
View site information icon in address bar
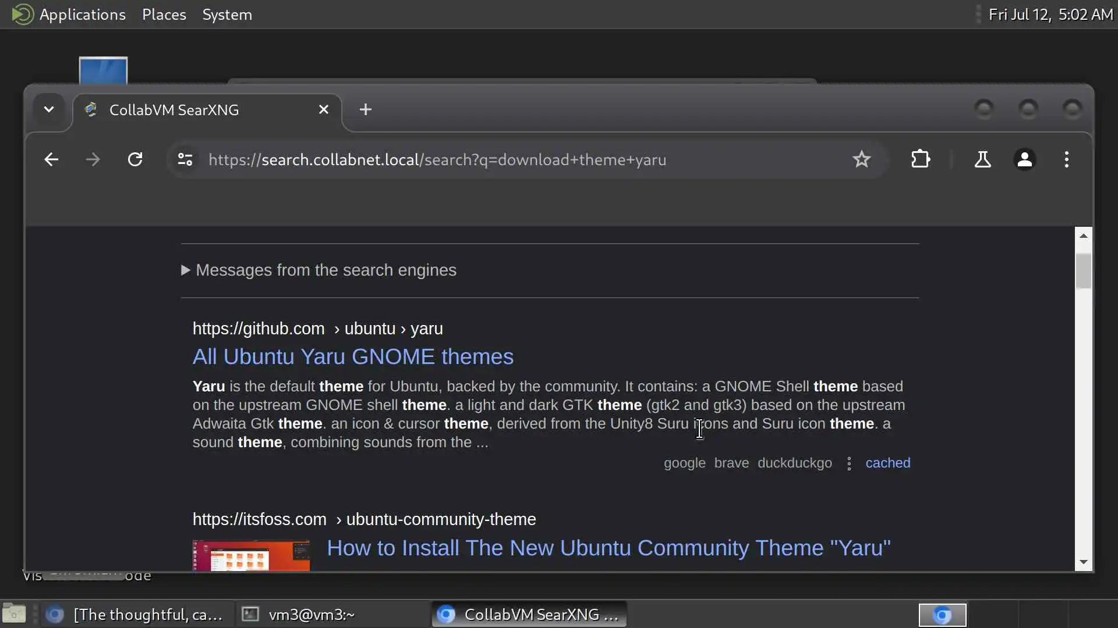[x=185, y=159]
